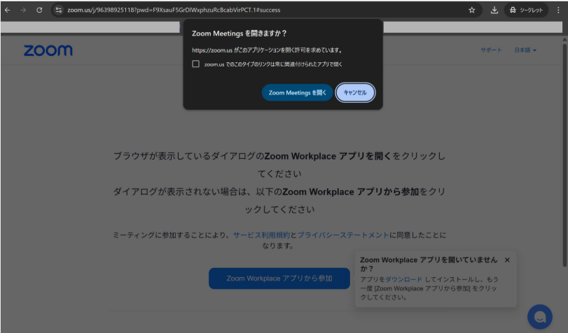Open the site information icon in address bar
Image resolution: width=568 pixels, height=333 pixels.
(x=58, y=10)
